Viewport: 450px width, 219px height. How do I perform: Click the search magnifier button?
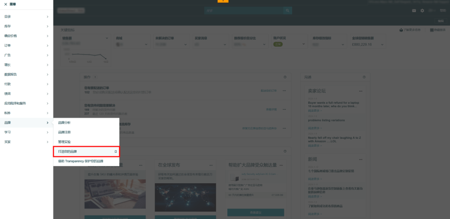(287, 11)
